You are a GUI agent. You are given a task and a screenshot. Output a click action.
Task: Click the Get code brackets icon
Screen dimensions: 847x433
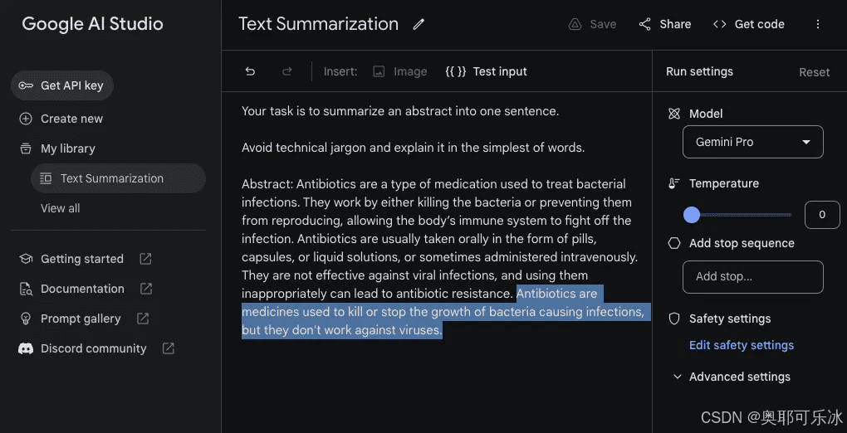pos(719,24)
